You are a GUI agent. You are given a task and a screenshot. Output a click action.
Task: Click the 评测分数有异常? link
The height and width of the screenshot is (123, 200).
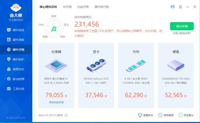182,33
